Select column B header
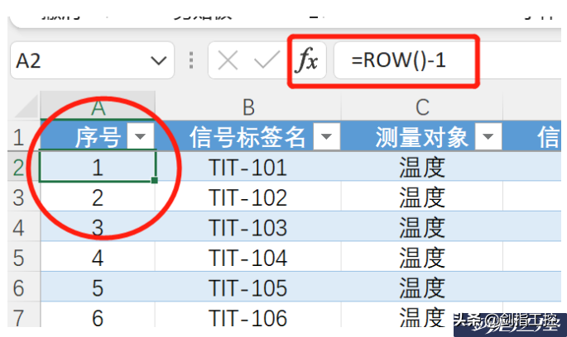Screen dimensions: 567x337 (248, 107)
